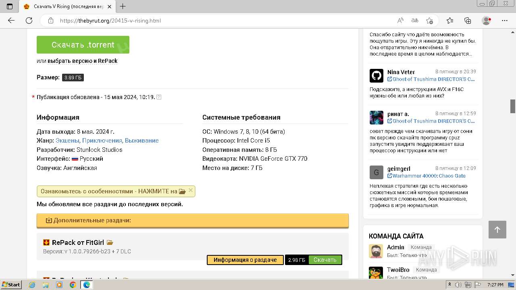Click the Скачать button for the 2.98 ГБ repack
The image size is (516, 290).
[325, 260]
